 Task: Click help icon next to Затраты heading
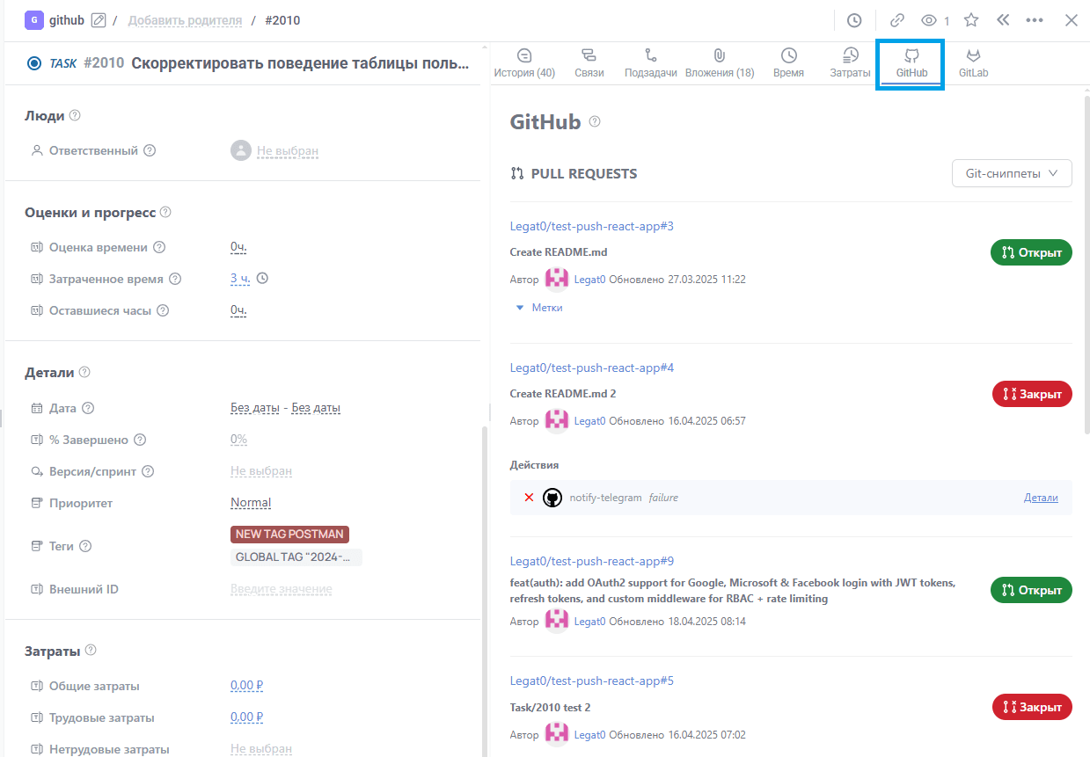point(91,651)
